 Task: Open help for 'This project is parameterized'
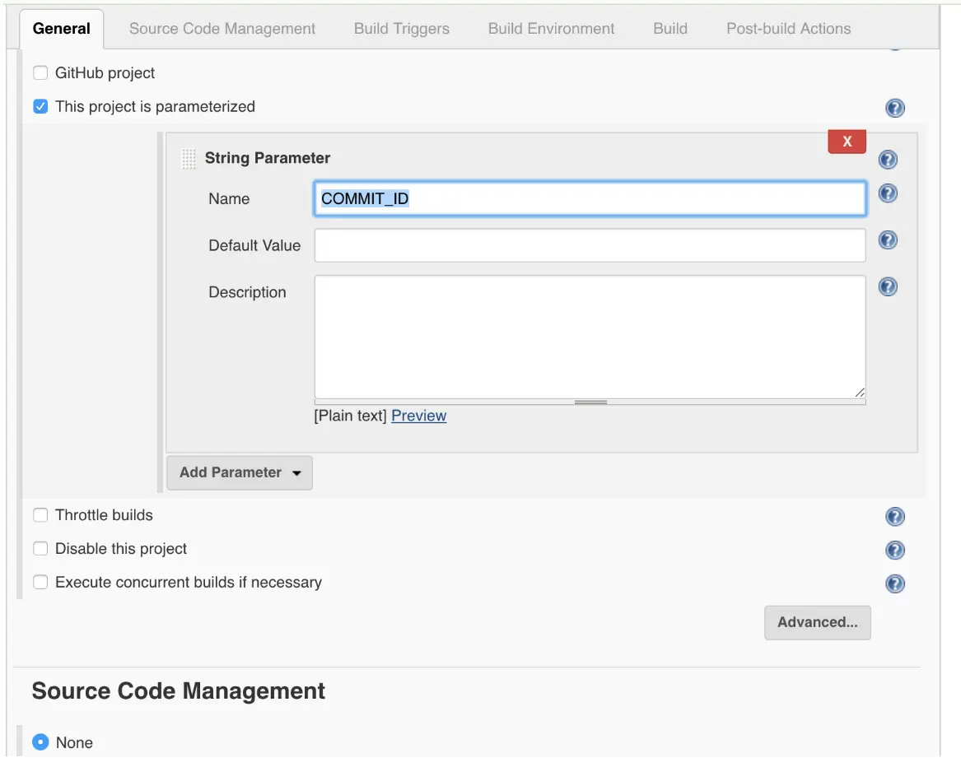[894, 108]
